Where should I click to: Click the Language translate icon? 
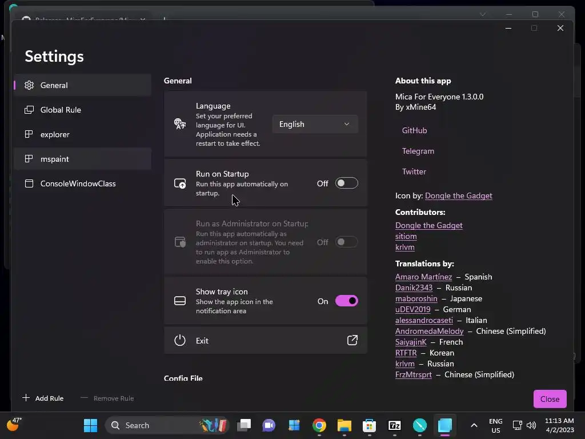180,123
